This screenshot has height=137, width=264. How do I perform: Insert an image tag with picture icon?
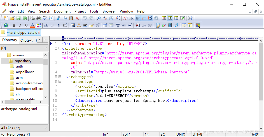(x=73, y=25)
